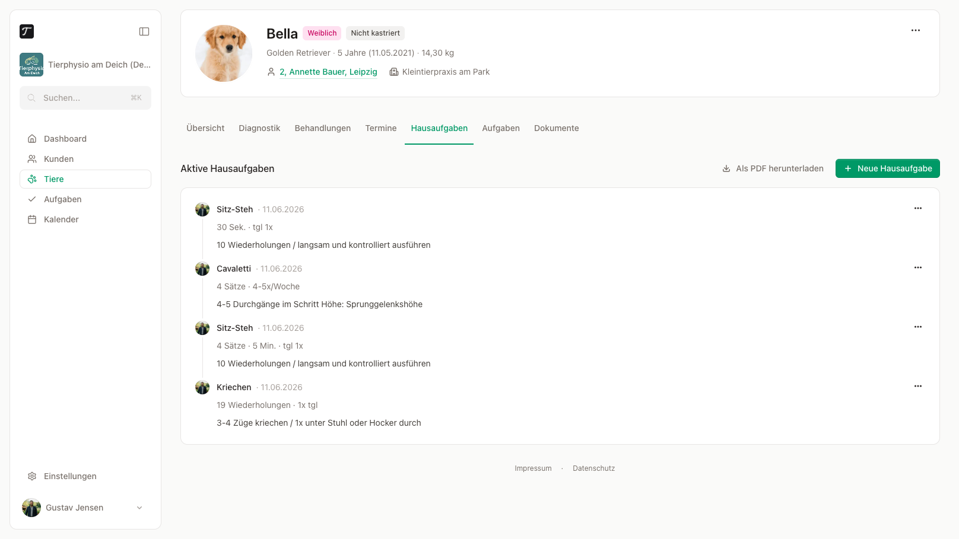Open Aufgaben in sidebar navigation
Image resolution: width=959 pixels, height=539 pixels.
[85, 199]
